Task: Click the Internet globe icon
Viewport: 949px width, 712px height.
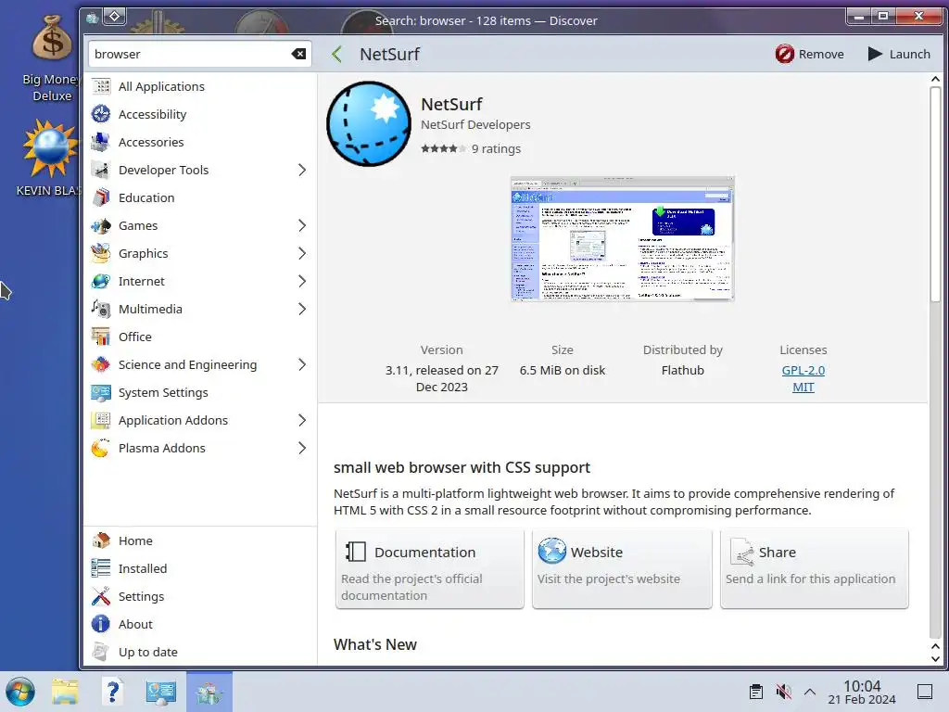Action: tap(101, 282)
